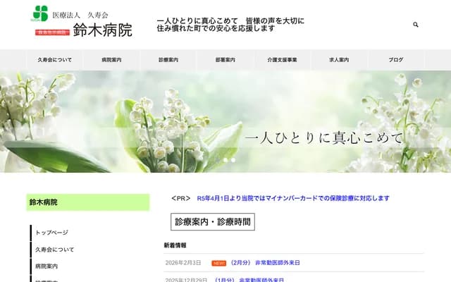Click the green clover hospital logo
451x282 pixels.
point(40,13)
